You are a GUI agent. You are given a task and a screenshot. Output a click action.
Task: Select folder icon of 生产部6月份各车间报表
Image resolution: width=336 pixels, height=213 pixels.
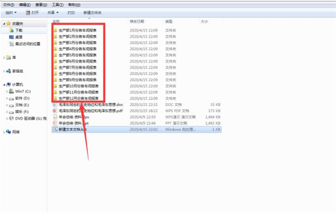55,61
